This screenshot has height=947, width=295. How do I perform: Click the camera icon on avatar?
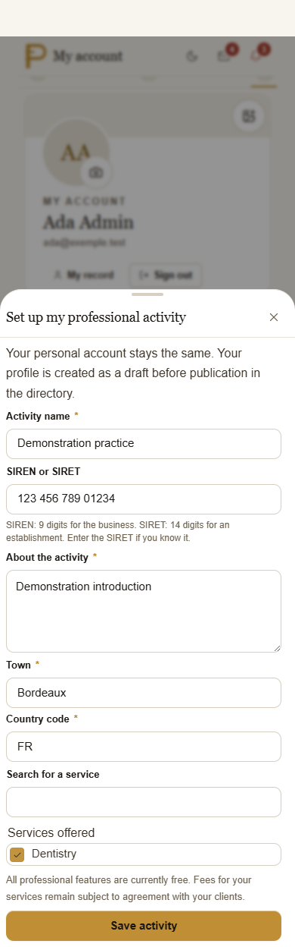point(96,173)
